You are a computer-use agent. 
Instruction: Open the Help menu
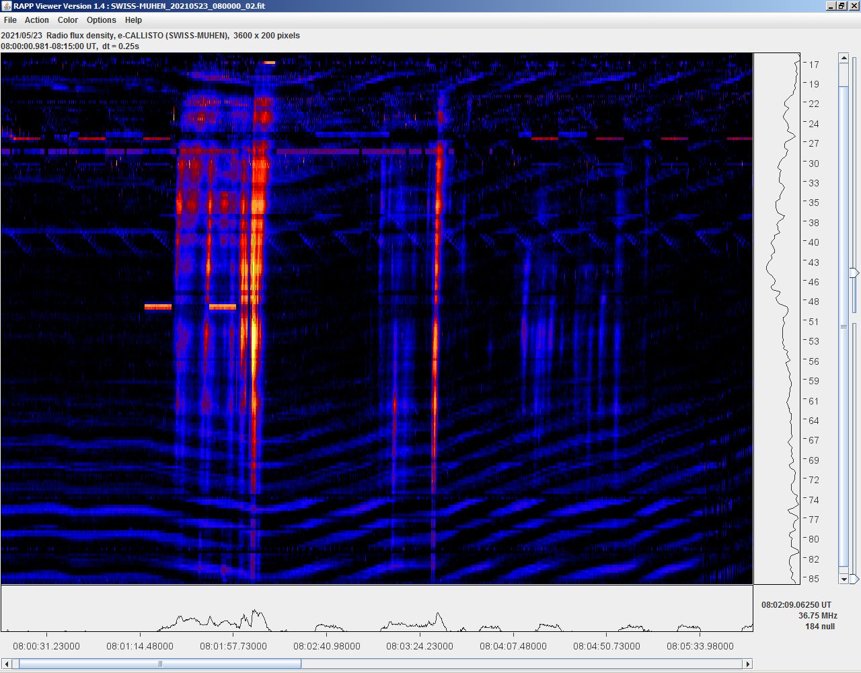point(133,20)
